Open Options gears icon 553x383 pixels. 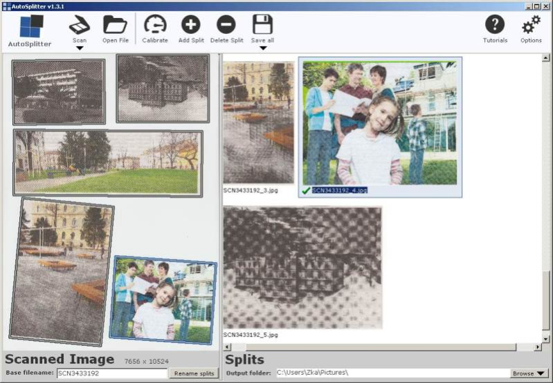tap(531, 25)
